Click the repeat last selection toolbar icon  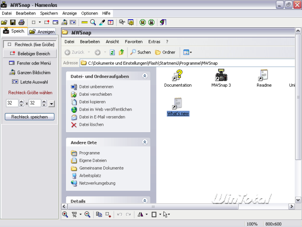click(73, 22)
